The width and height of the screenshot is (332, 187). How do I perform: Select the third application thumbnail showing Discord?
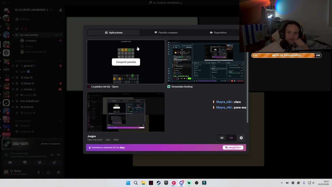[x=126, y=112]
